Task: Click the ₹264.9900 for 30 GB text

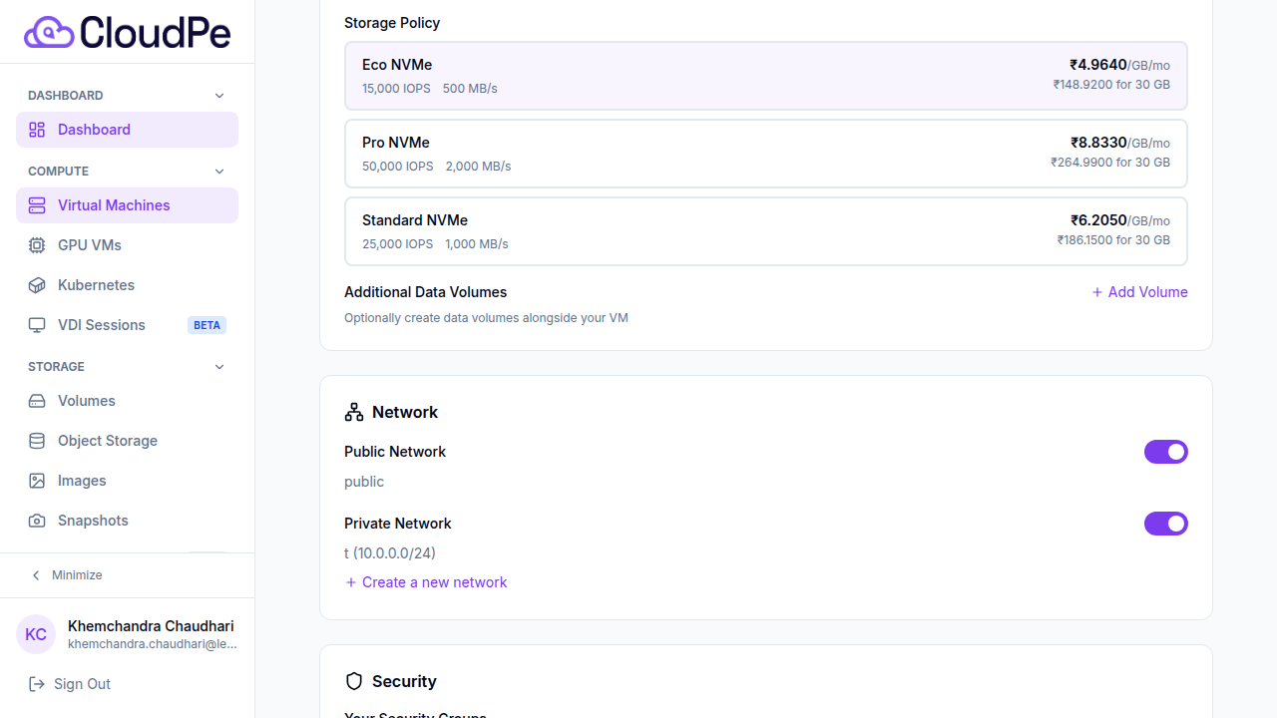Action: tap(1110, 163)
